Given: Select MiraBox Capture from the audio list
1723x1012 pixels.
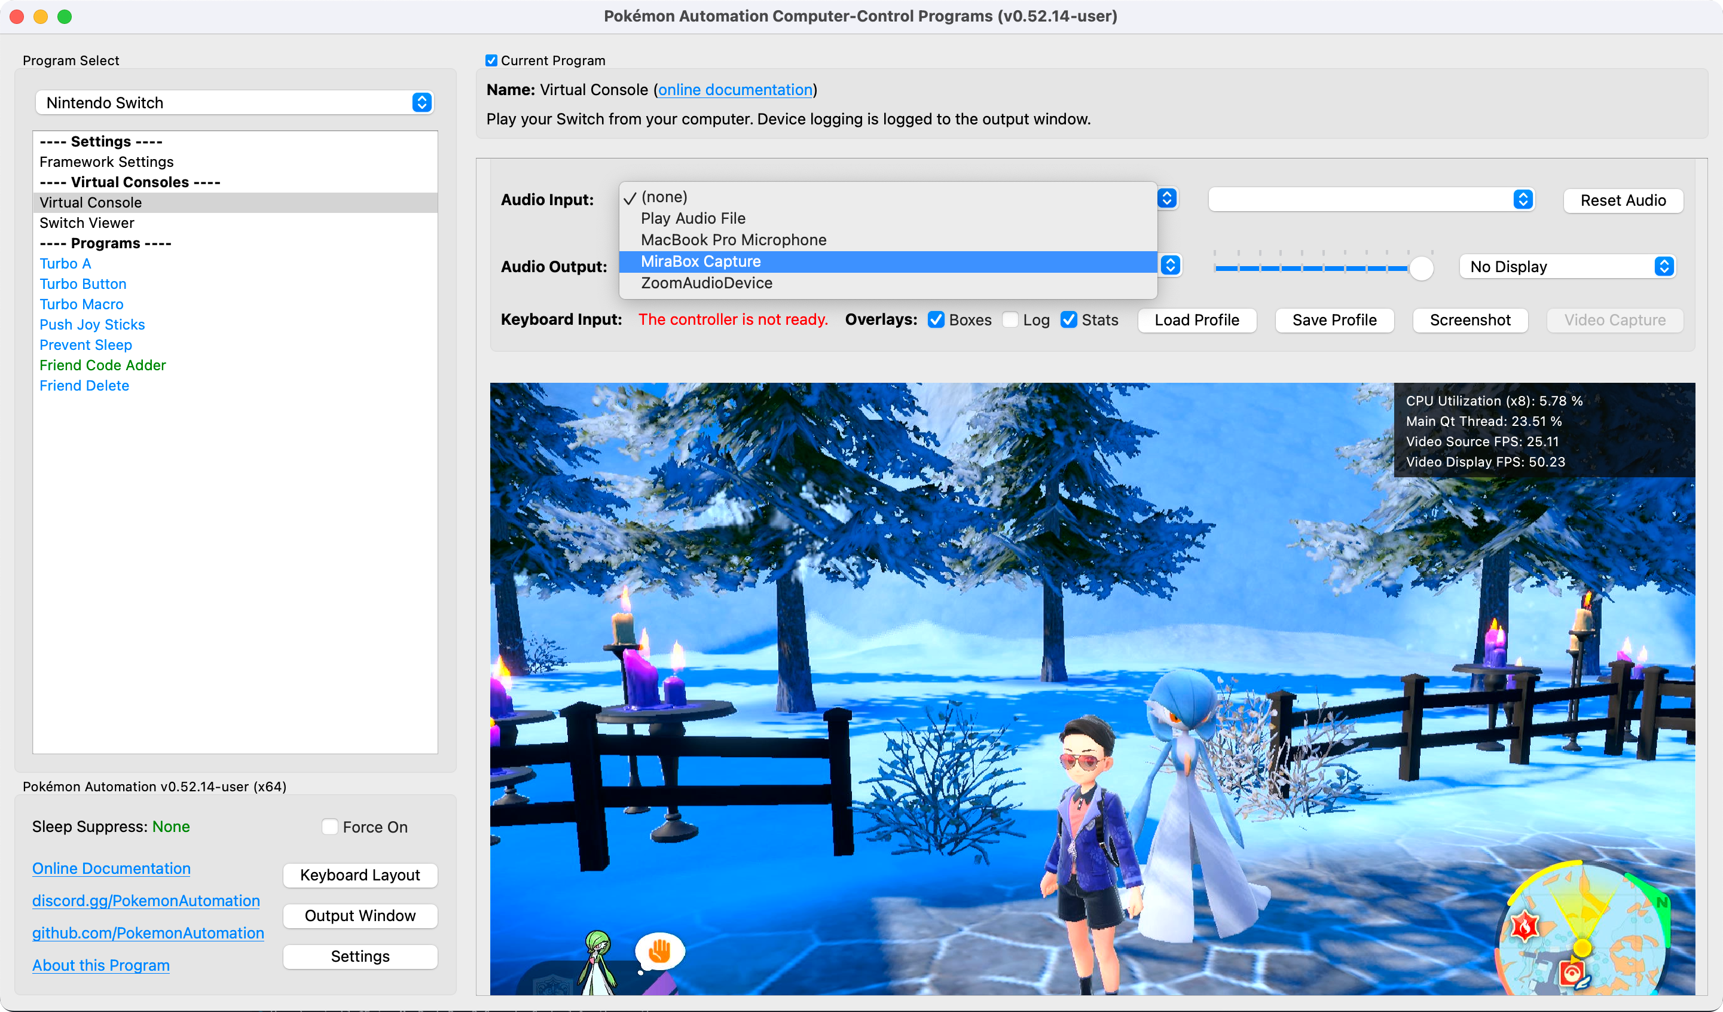Looking at the screenshot, I should 701,261.
